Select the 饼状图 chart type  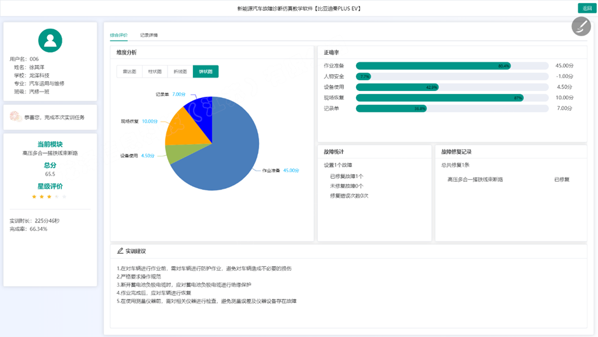click(206, 71)
